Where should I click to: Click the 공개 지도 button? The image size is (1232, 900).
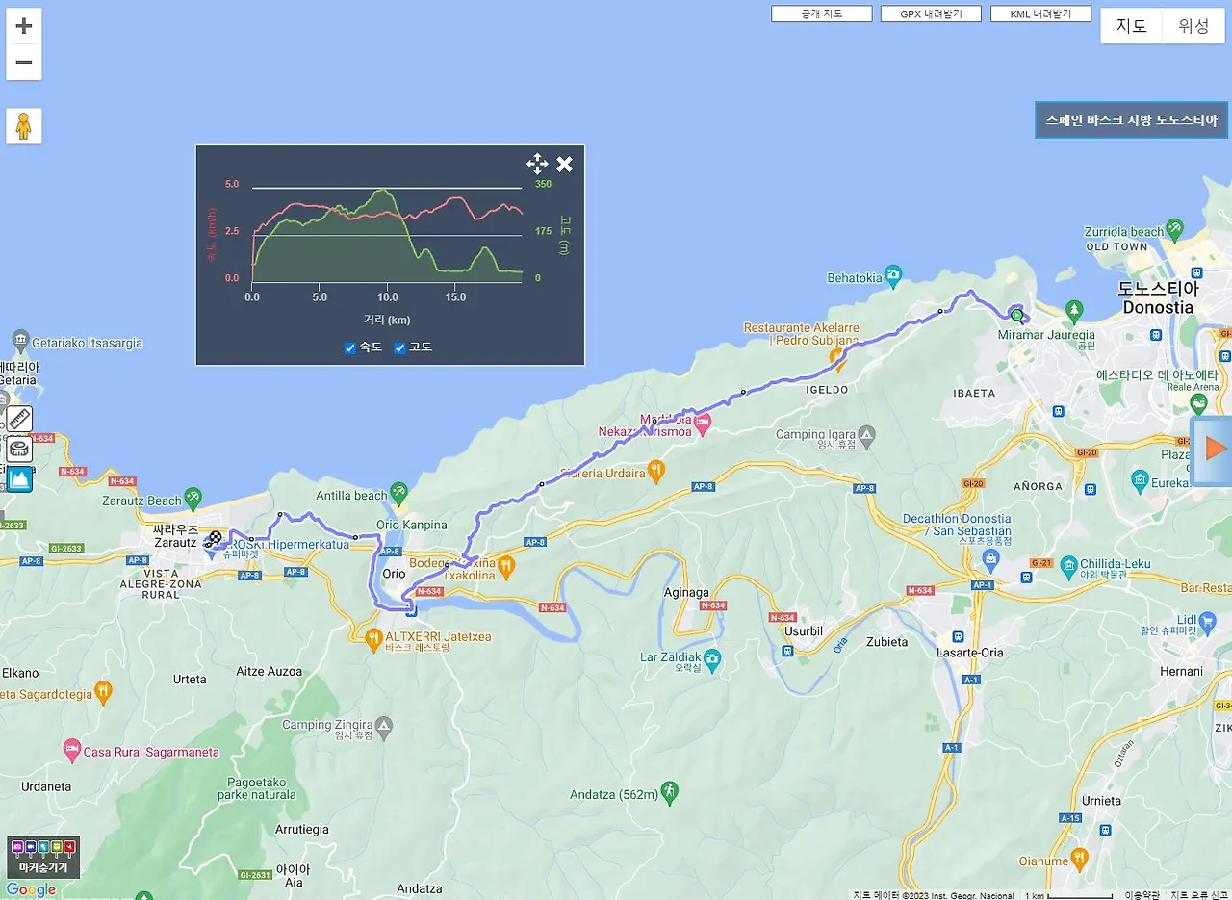pos(822,14)
